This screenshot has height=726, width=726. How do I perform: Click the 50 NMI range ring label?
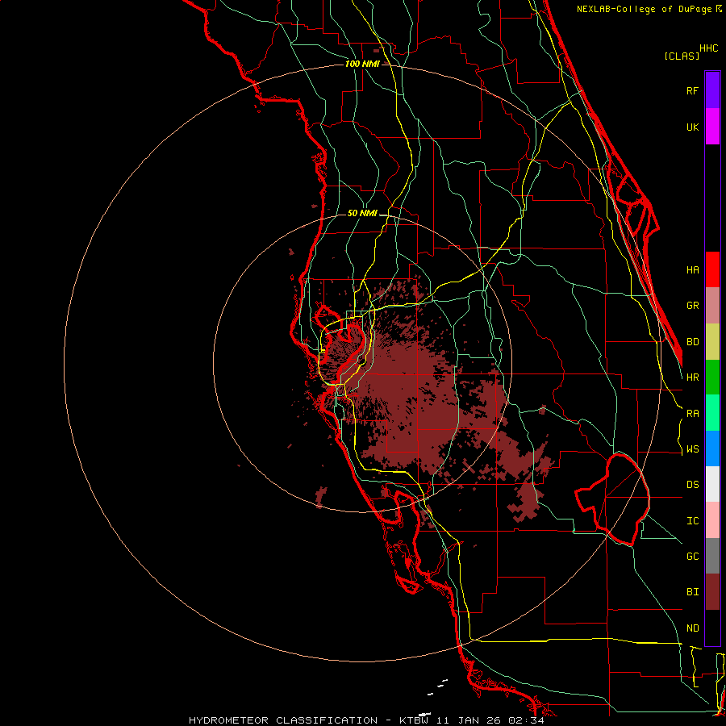pyautogui.click(x=362, y=213)
